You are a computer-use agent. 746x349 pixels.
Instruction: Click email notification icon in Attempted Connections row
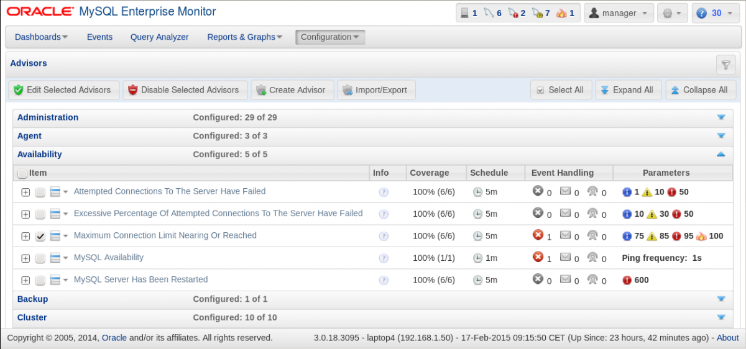tap(565, 191)
